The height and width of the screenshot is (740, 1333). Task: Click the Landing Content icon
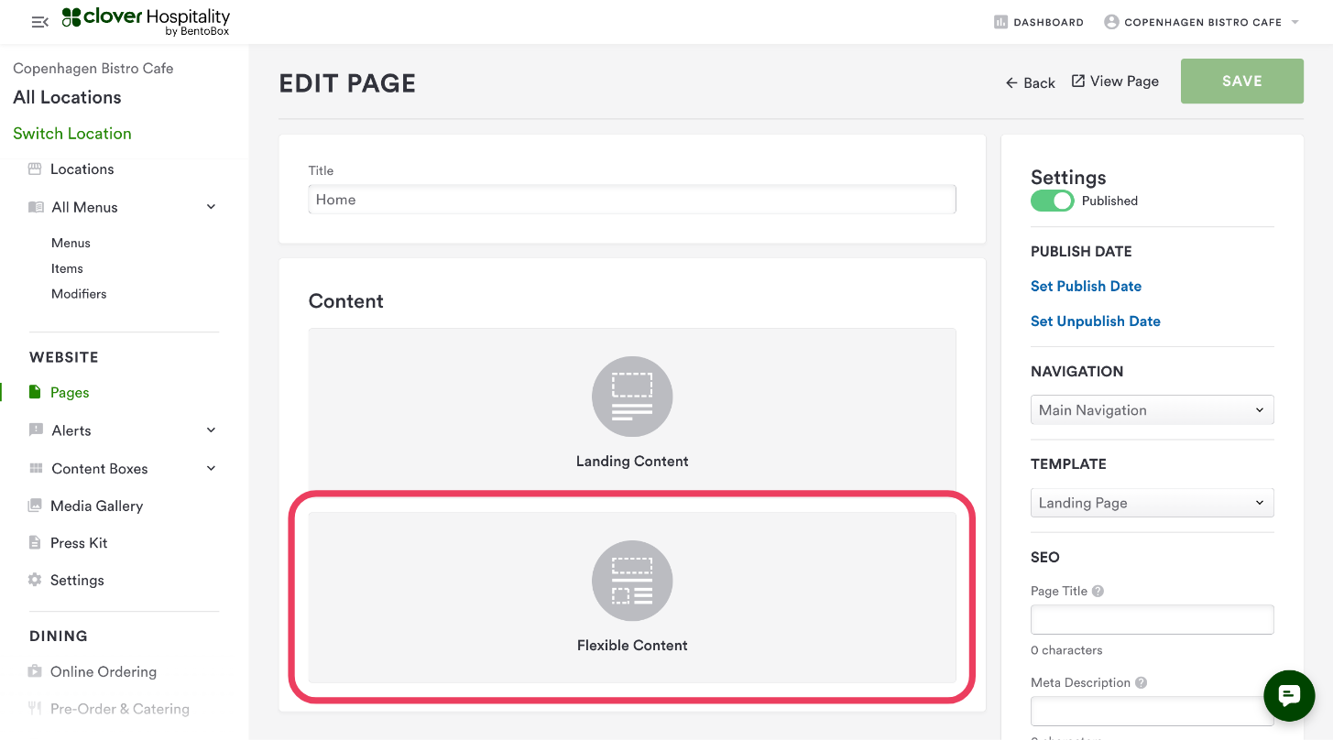632,397
